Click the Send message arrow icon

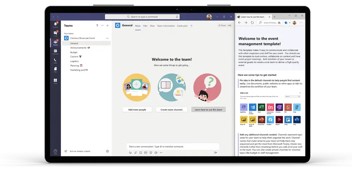click(x=216, y=153)
